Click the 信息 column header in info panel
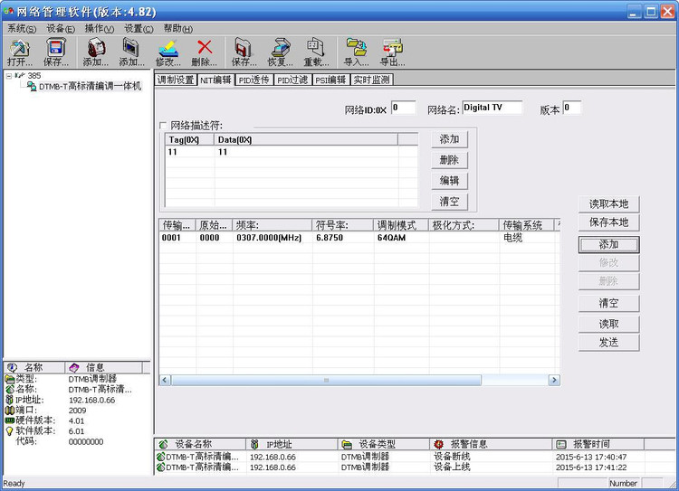679x491 pixels. click(x=103, y=367)
